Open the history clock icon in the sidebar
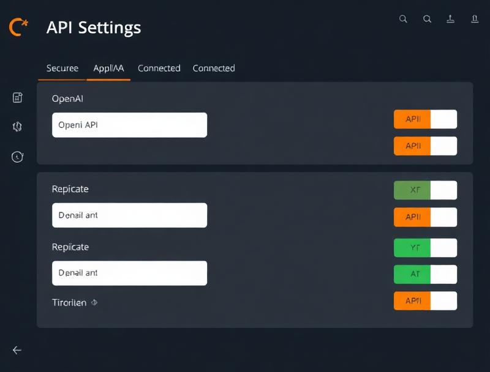The width and height of the screenshot is (490, 372). click(x=17, y=157)
